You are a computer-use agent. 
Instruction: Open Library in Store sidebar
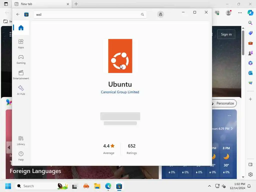point(21,140)
